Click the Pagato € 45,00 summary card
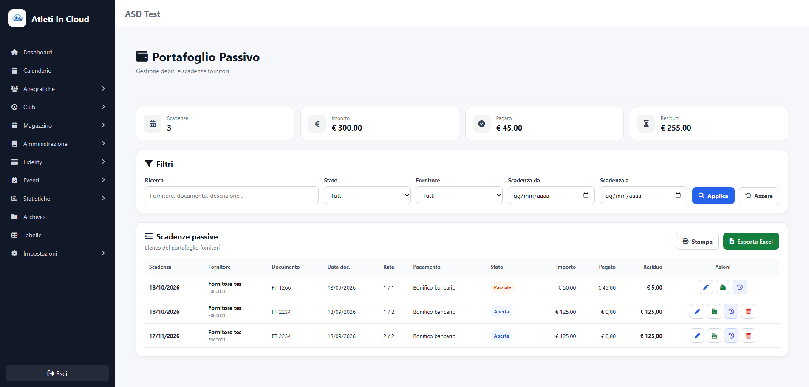Viewport: 809px width, 387px height. pos(544,123)
